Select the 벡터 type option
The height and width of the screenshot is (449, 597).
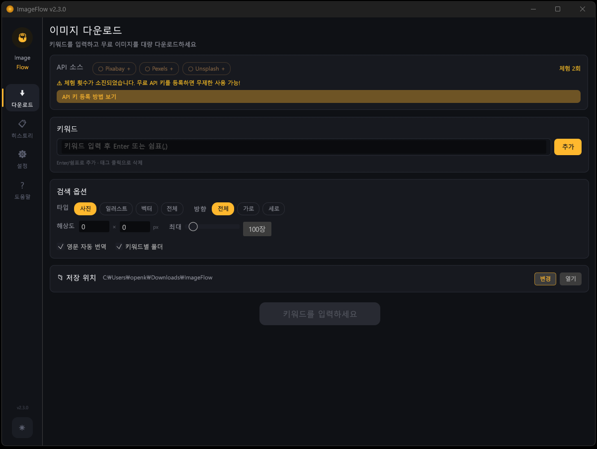[147, 209]
